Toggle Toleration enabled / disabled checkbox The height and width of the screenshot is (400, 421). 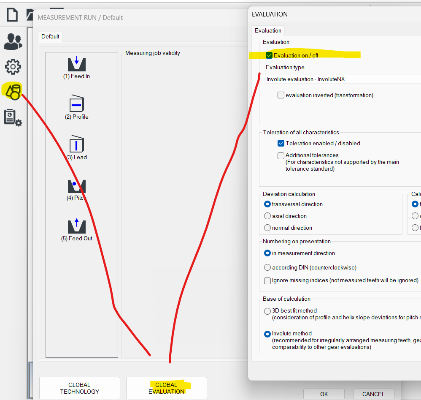(281, 143)
